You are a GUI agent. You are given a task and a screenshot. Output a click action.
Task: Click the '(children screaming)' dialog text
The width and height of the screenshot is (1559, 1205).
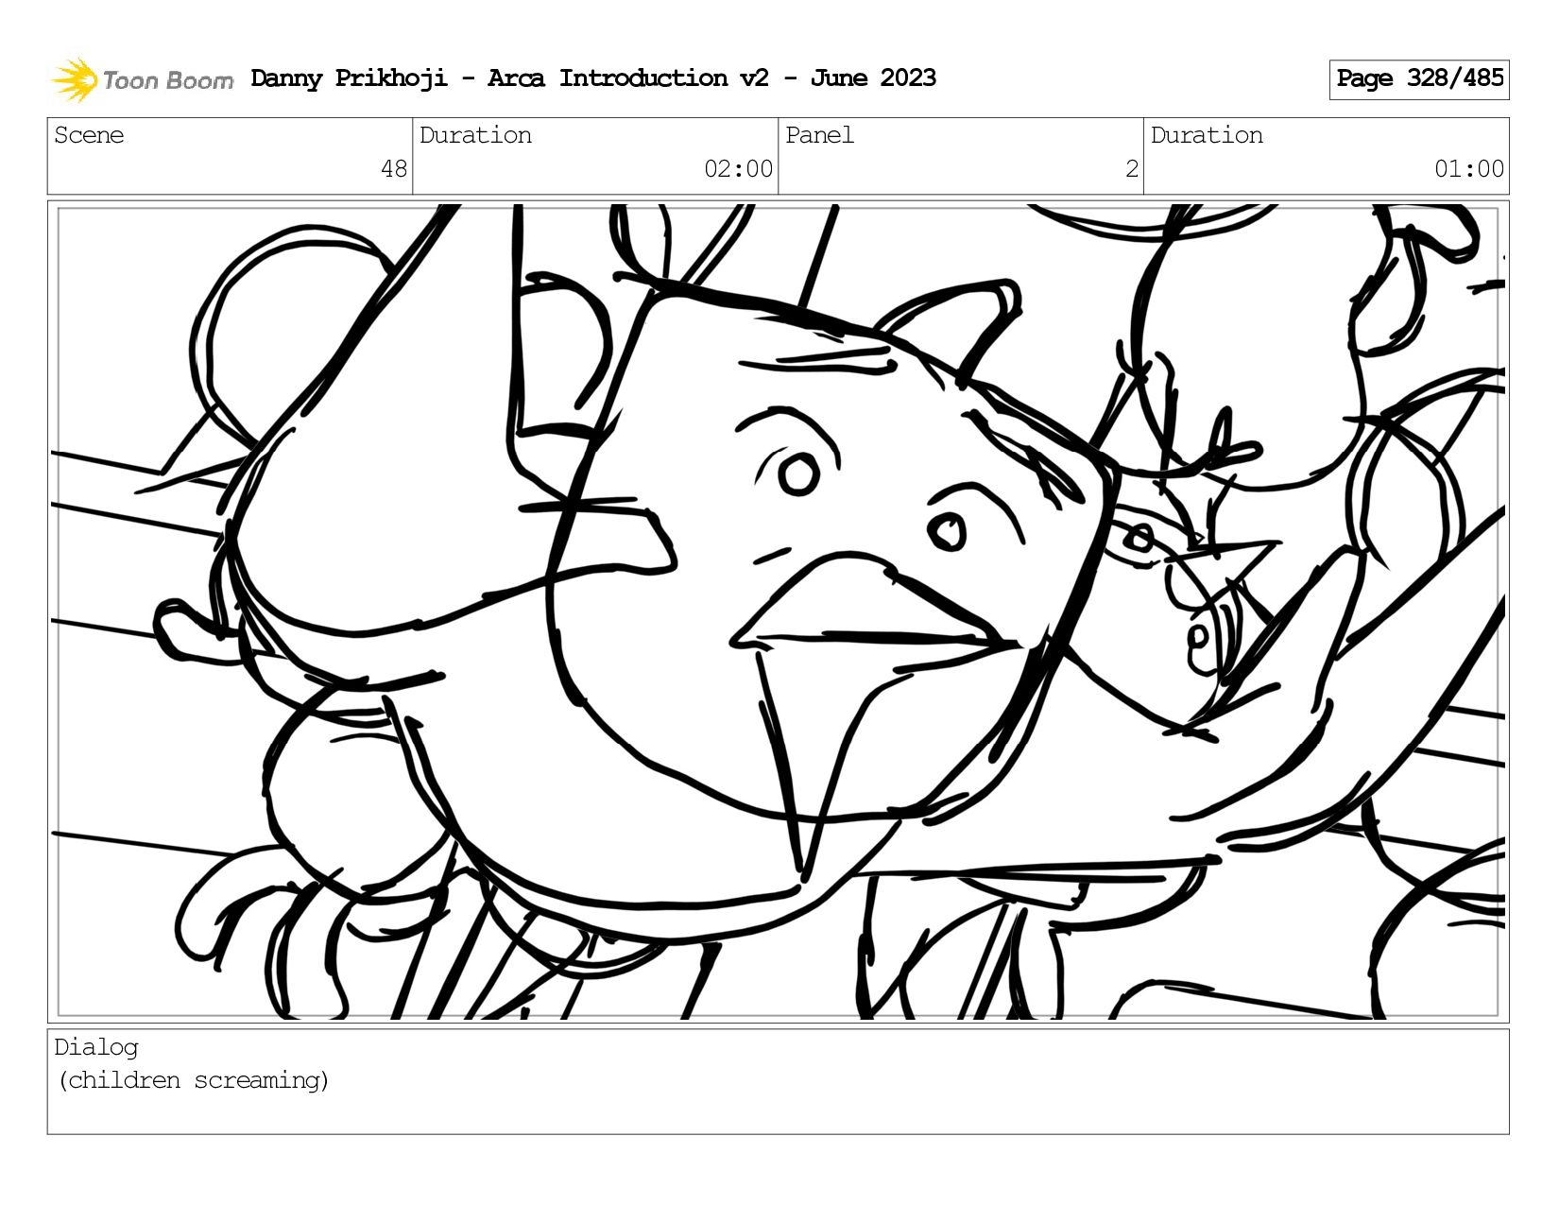pyautogui.click(x=194, y=1080)
